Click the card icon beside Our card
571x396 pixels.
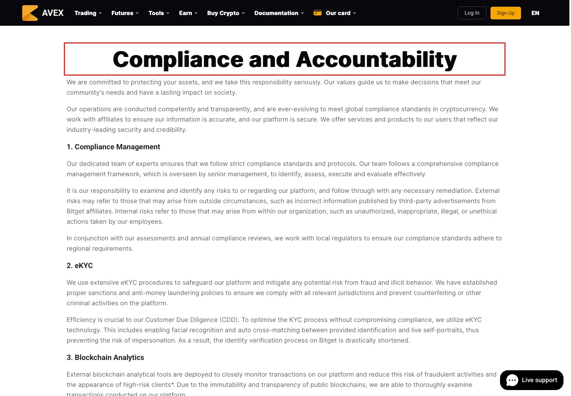click(x=318, y=13)
